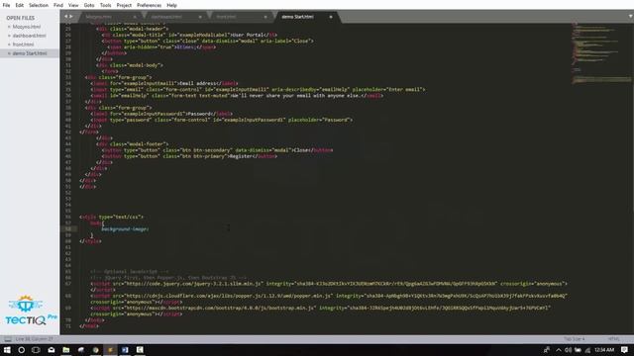
Task: Open the Mail app on the taskbar
Action: tap(51, 350)
